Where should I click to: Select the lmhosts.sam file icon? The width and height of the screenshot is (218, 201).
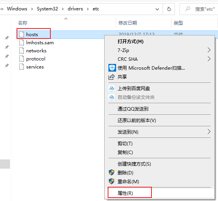click(22, 42)
